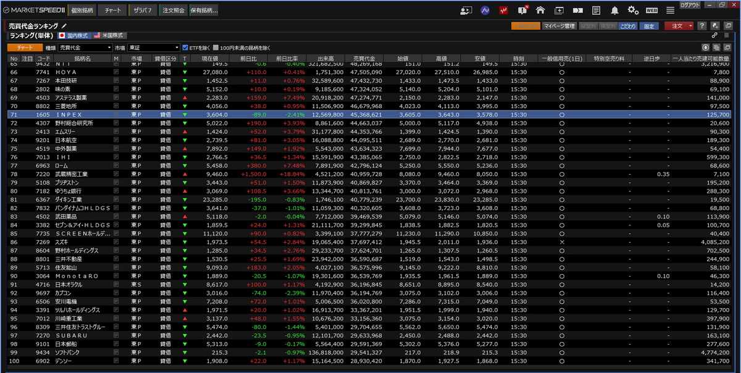
Task: Expand the red 注文 dropdown arrow
Action: point(690,26)
